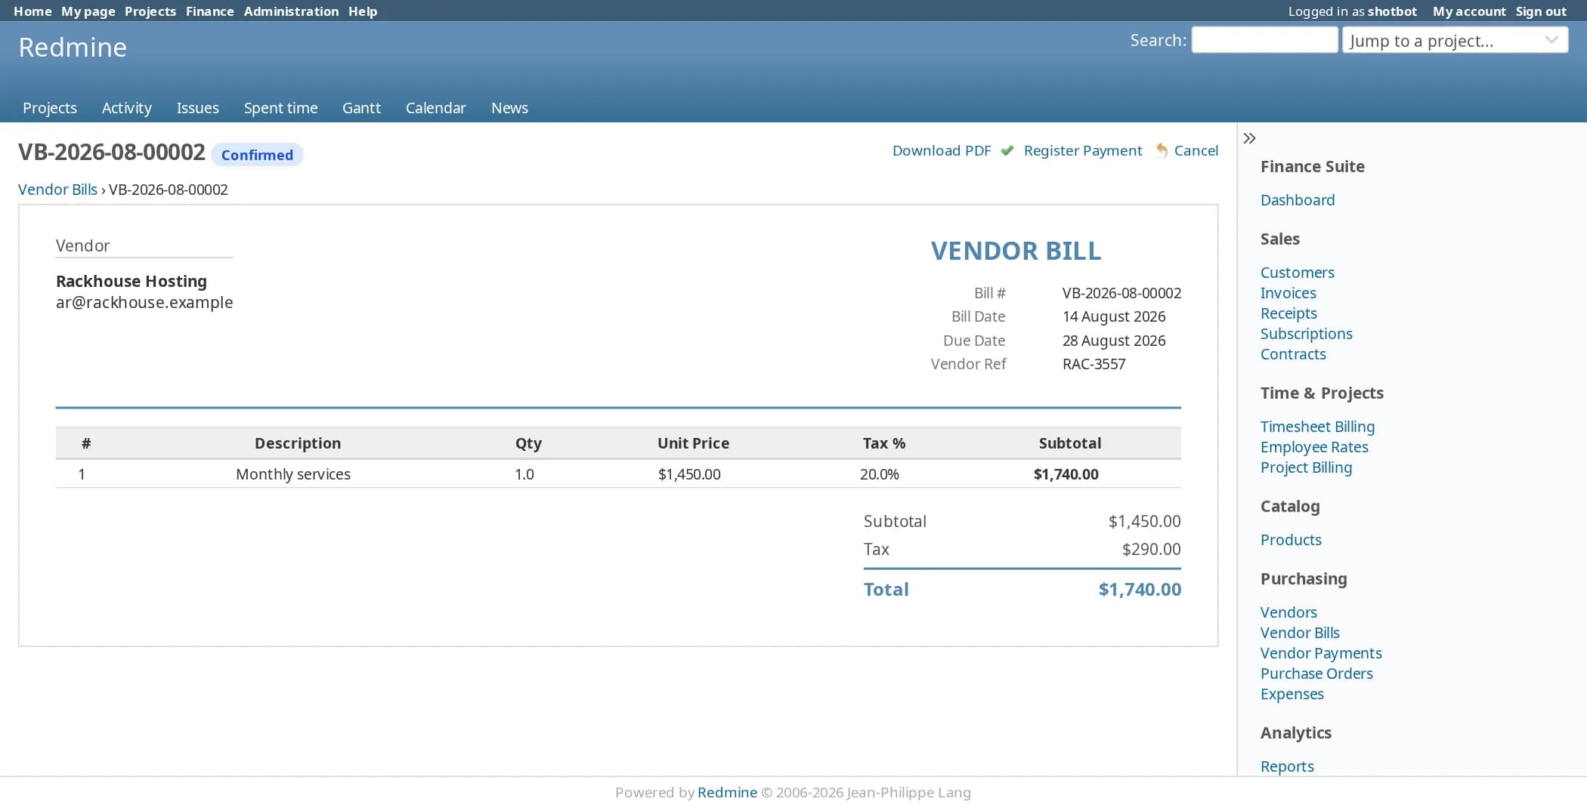
Task: Switch to the Gantt tab
Action: [x=361, y=108]
